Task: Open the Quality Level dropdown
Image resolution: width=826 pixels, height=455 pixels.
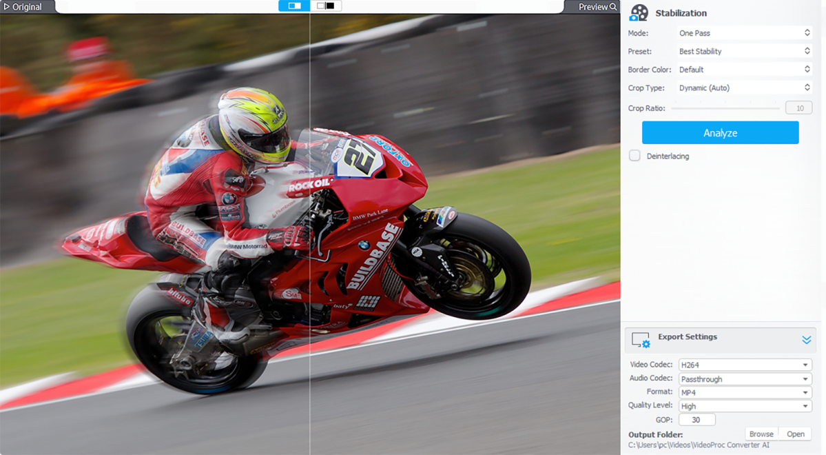Action: point(745,406)
